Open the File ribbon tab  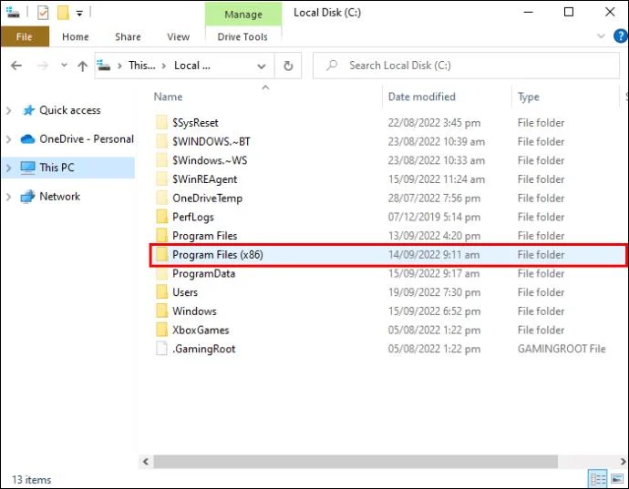coord(25,36)
